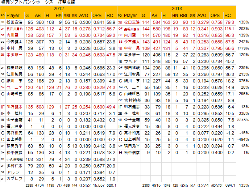Click the #DIV/0! error cell

217,185
